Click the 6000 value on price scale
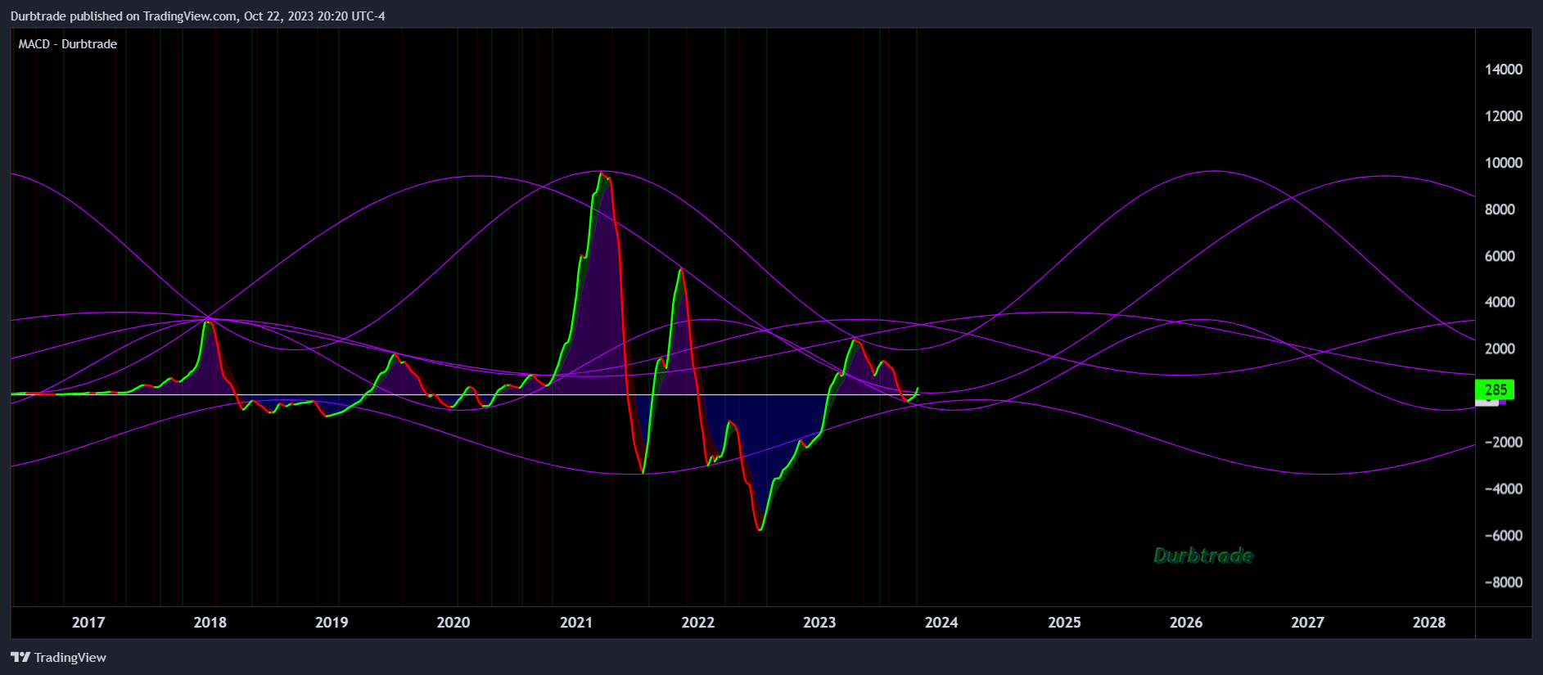 (1500, 256)
